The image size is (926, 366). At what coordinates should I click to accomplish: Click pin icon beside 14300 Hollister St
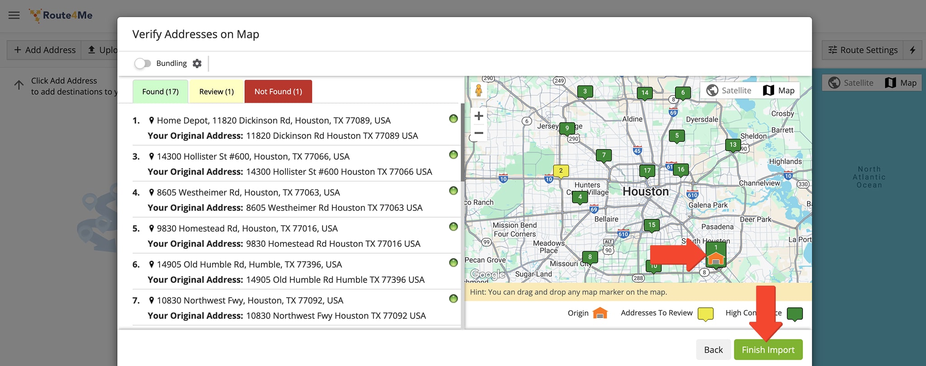click(x=151, y=157)
